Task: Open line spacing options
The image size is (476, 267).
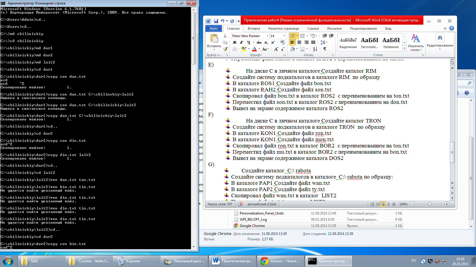Action: point(324,42)
